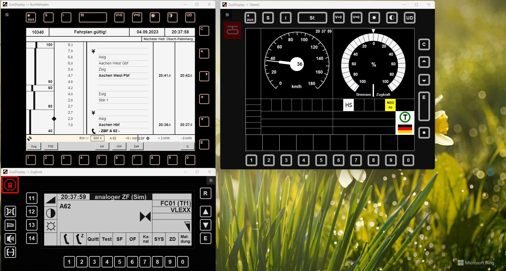The width and height of the screenshot is (506, 271).
Task: Click the S key in Buchfahrplan window
Action: point(49,17)
